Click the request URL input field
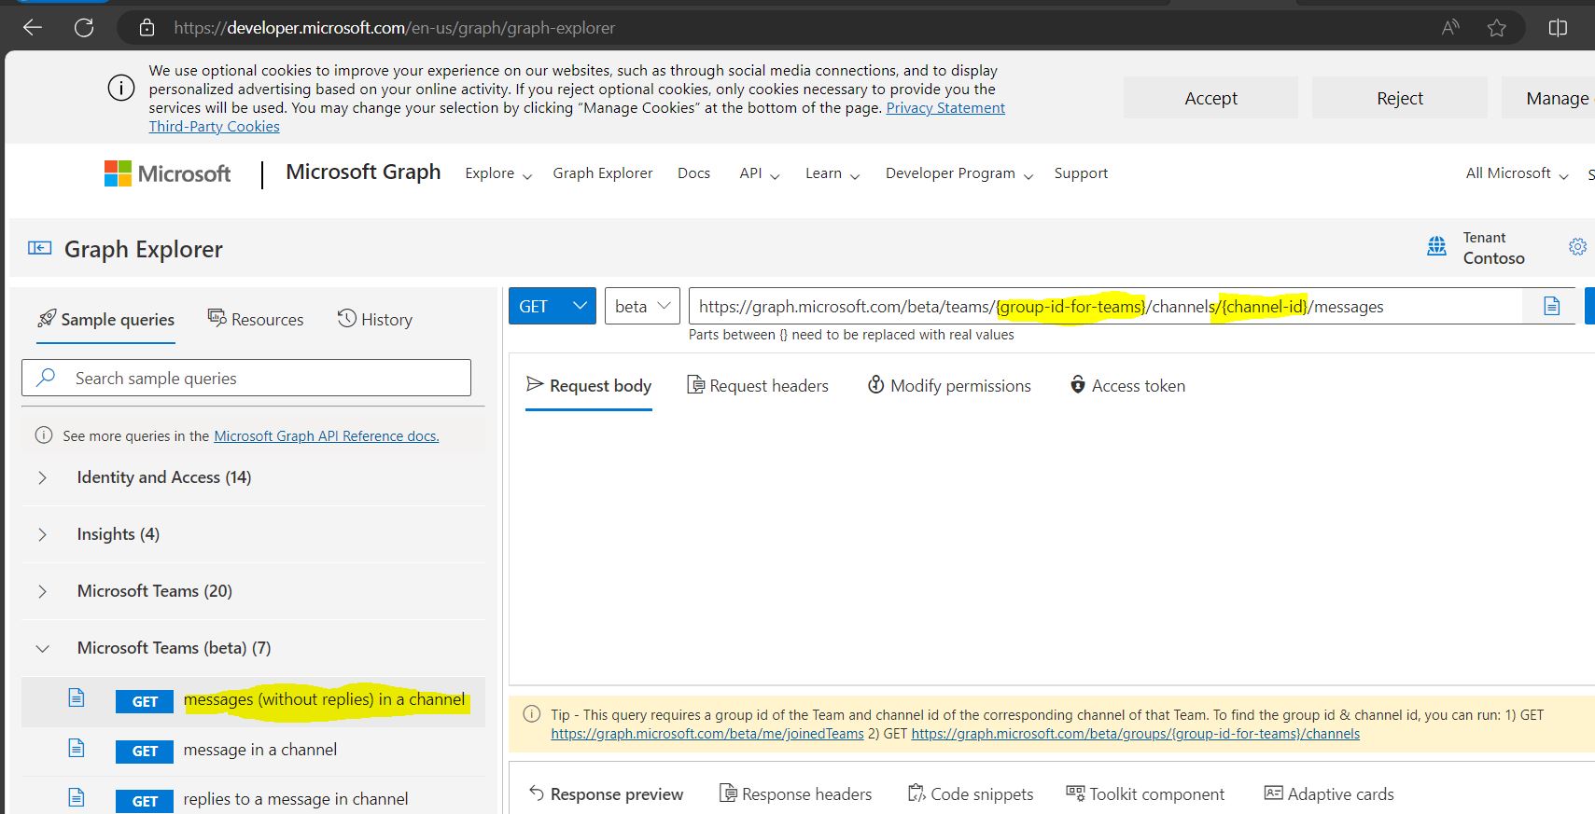 pyautogui.click(x=1106, y=306)
